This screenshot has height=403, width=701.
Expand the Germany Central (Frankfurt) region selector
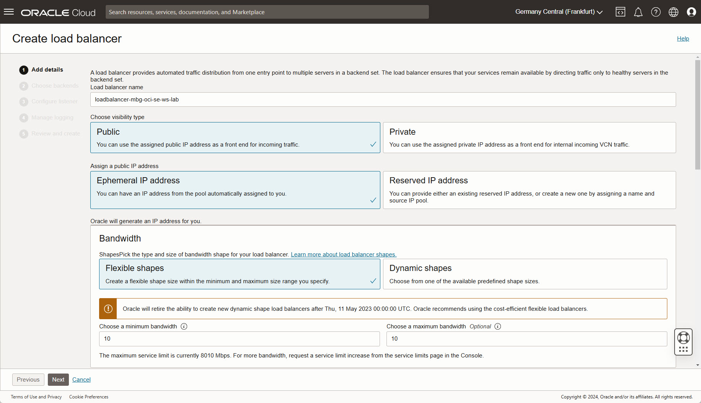tap(559, 12)
